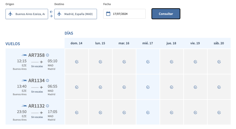Screen dimensions: 236x129
Task: Open Destino field showing Madrid, España (MAD)
Action: tap(78, 14)
